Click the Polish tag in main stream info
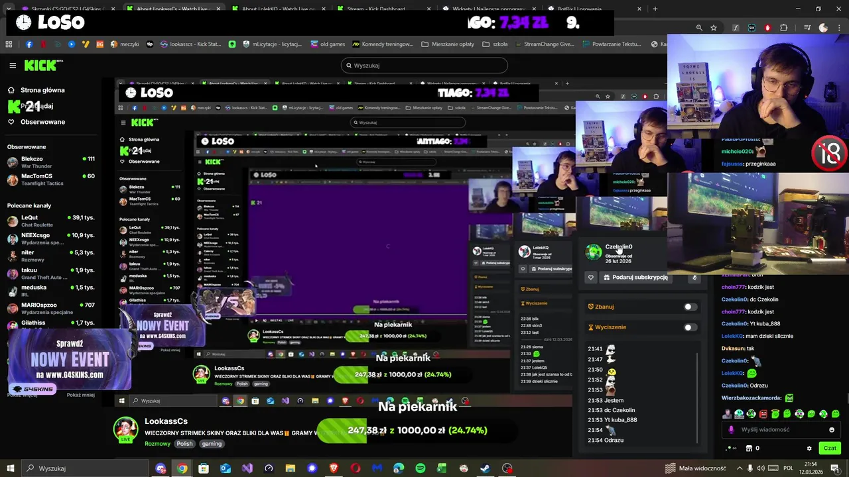Screen dimensions: 849x477 184,444
